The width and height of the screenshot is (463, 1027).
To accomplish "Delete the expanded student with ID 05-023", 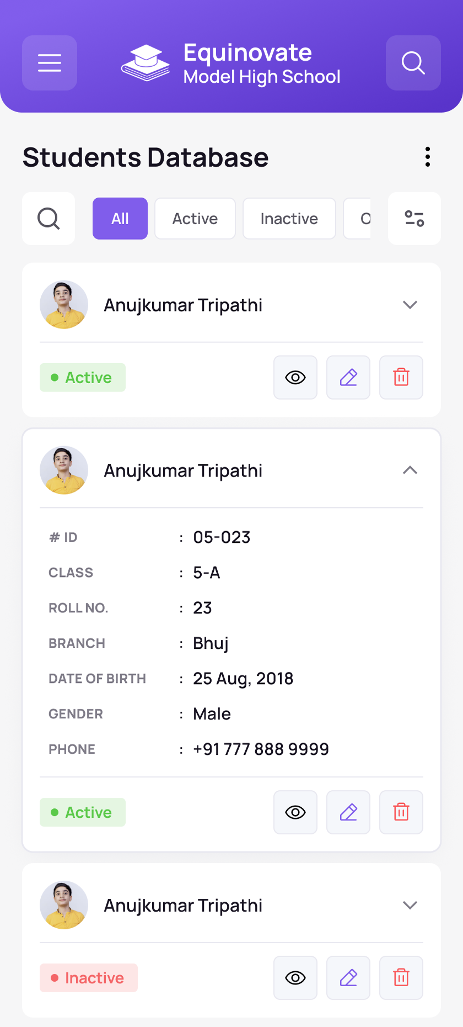I will [x=401, y=812].
